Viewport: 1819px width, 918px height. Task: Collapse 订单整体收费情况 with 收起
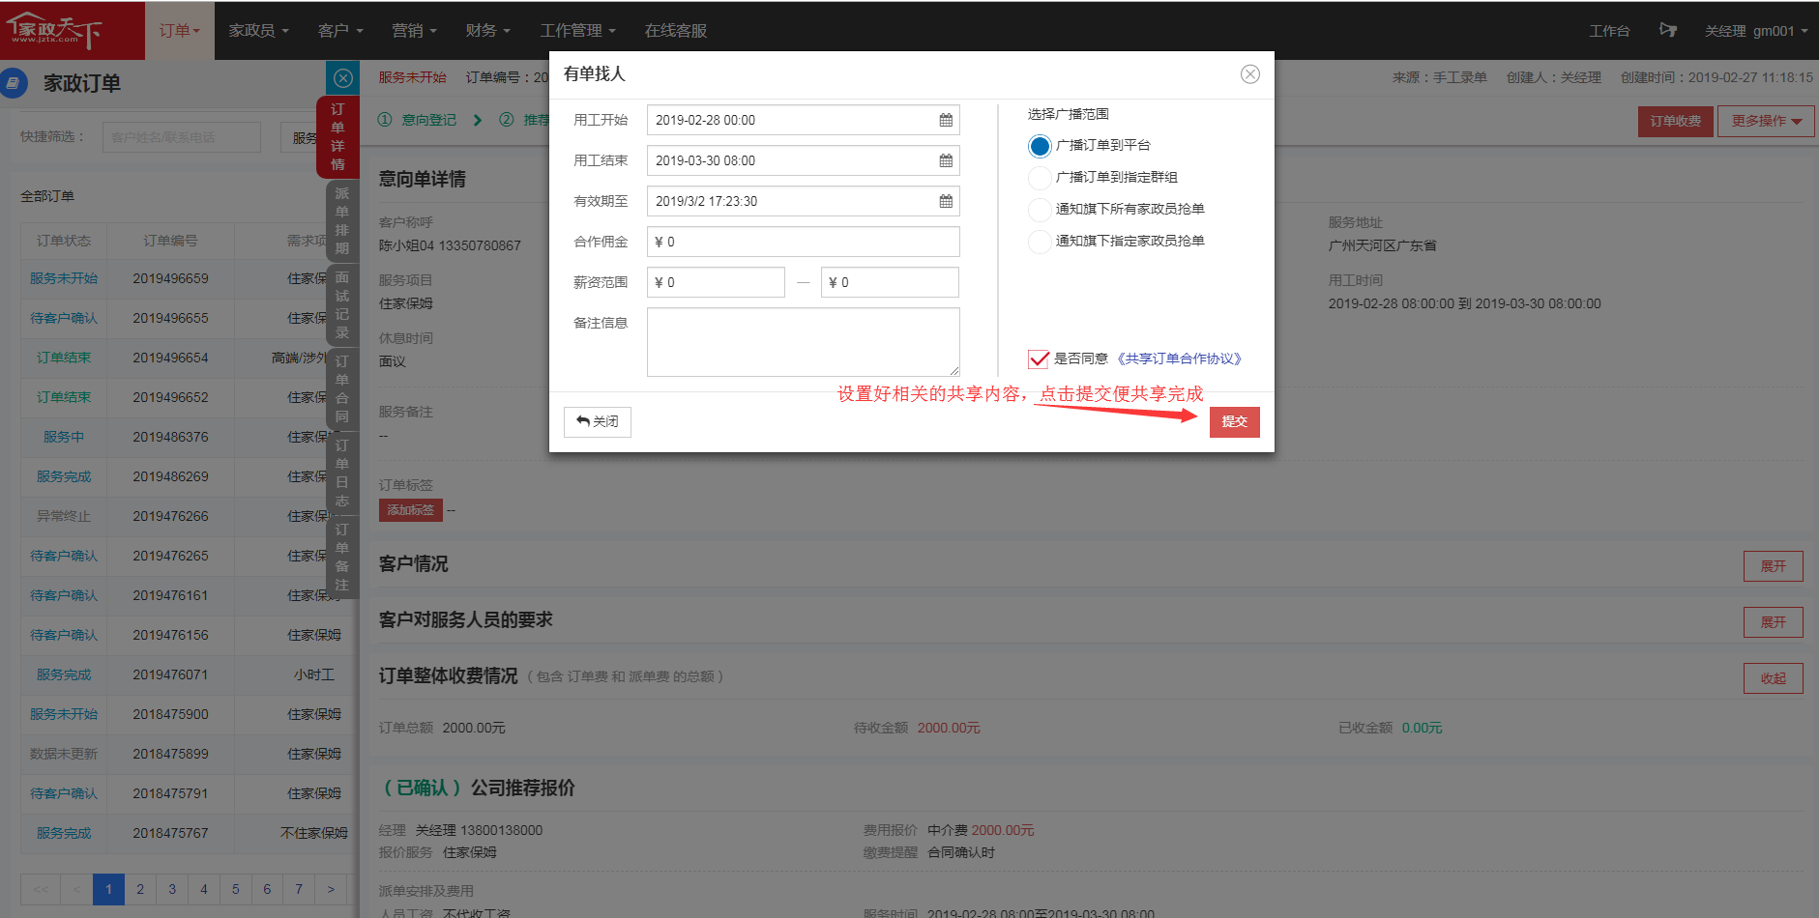[x=1773, y=678]
